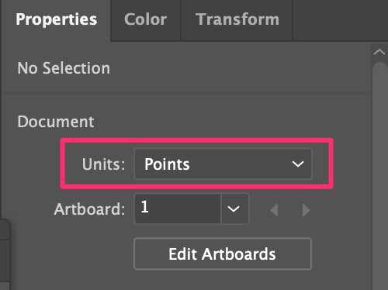Click the Units dropdown chevron
388x290 pixels.
coord(298,164)
